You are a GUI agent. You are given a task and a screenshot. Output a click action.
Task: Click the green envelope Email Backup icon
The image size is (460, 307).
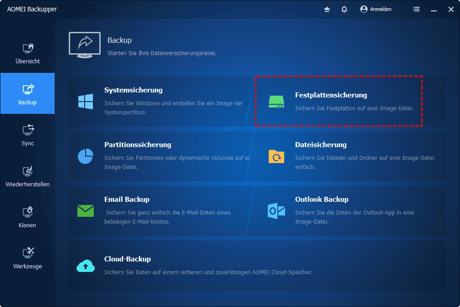coord(86,211)
